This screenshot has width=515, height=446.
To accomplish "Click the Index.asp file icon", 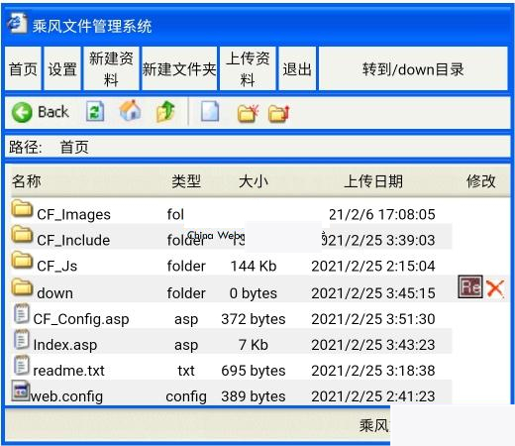I will [22, 339].
